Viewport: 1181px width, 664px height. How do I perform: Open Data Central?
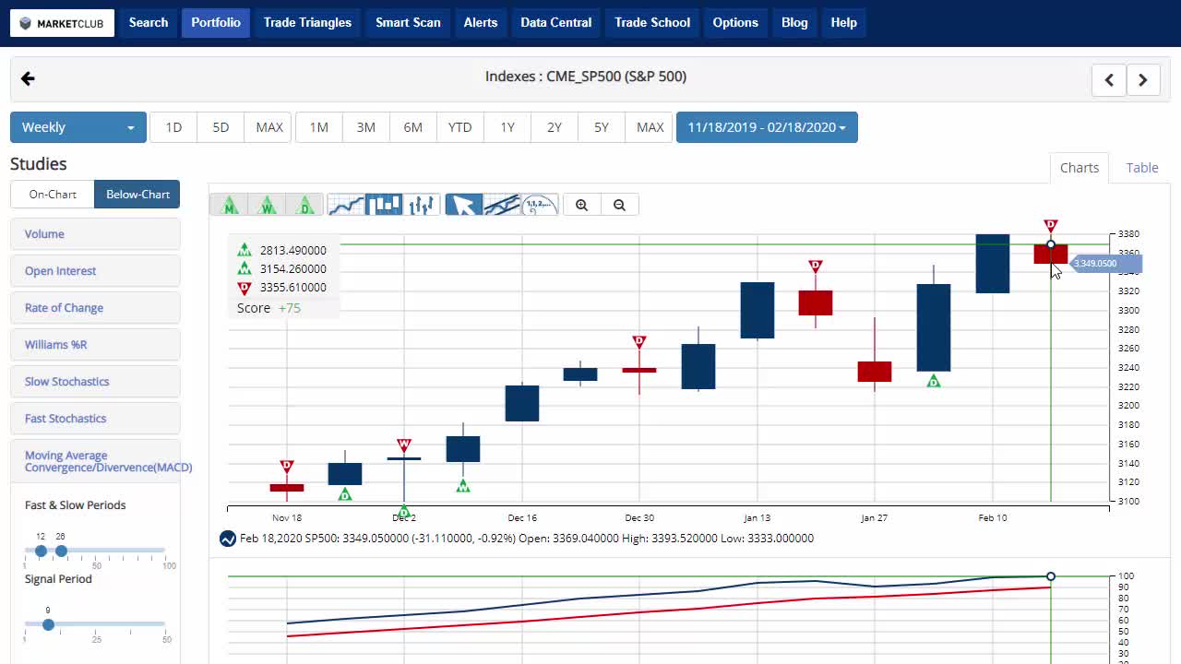tap(556, 22)
